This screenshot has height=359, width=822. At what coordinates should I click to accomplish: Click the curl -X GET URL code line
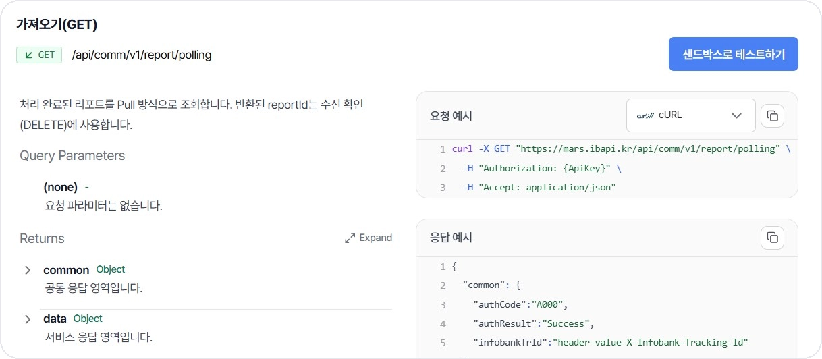click(x=621, y=148)
